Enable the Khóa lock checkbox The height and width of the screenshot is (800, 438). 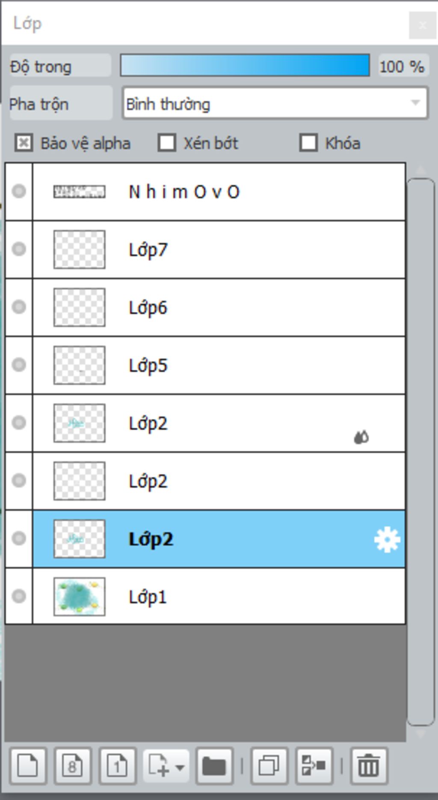tap(308, 143)
